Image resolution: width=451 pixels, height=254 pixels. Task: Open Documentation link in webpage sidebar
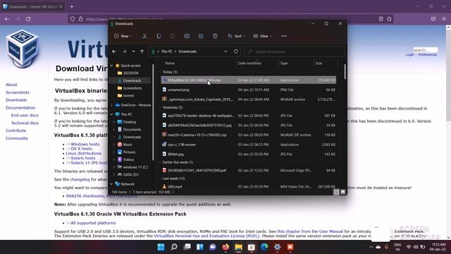(x=20, y=108)
